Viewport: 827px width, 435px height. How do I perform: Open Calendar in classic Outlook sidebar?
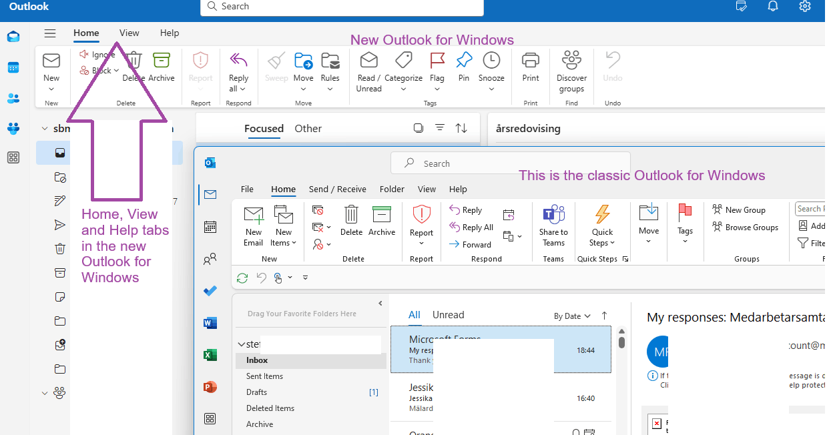coord(210,227)
